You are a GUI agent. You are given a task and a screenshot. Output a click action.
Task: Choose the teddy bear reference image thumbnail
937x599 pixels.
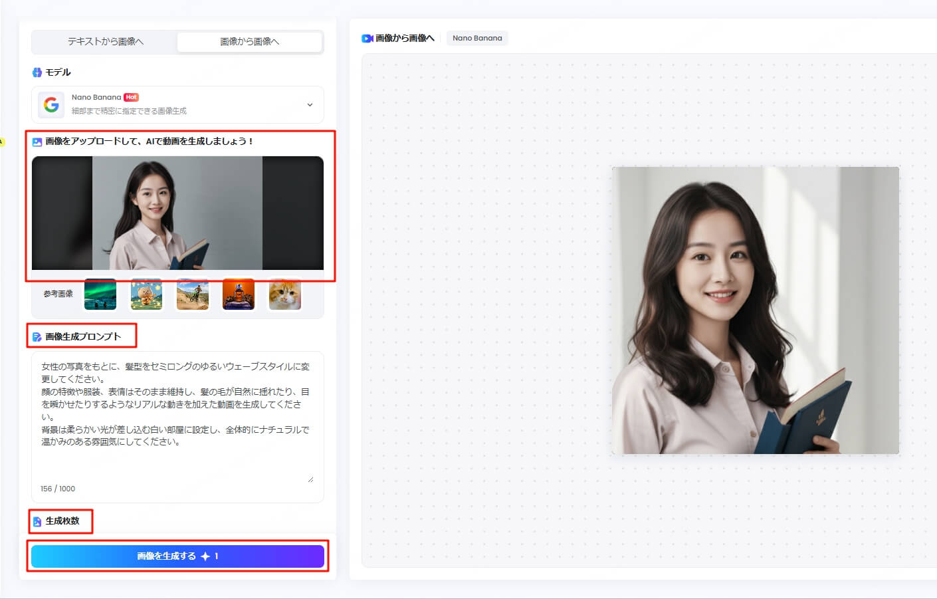146,294
